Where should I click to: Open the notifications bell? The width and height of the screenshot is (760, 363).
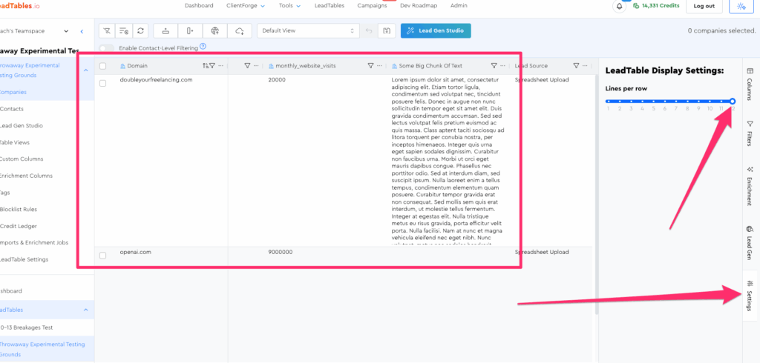(x=619, y=6)
